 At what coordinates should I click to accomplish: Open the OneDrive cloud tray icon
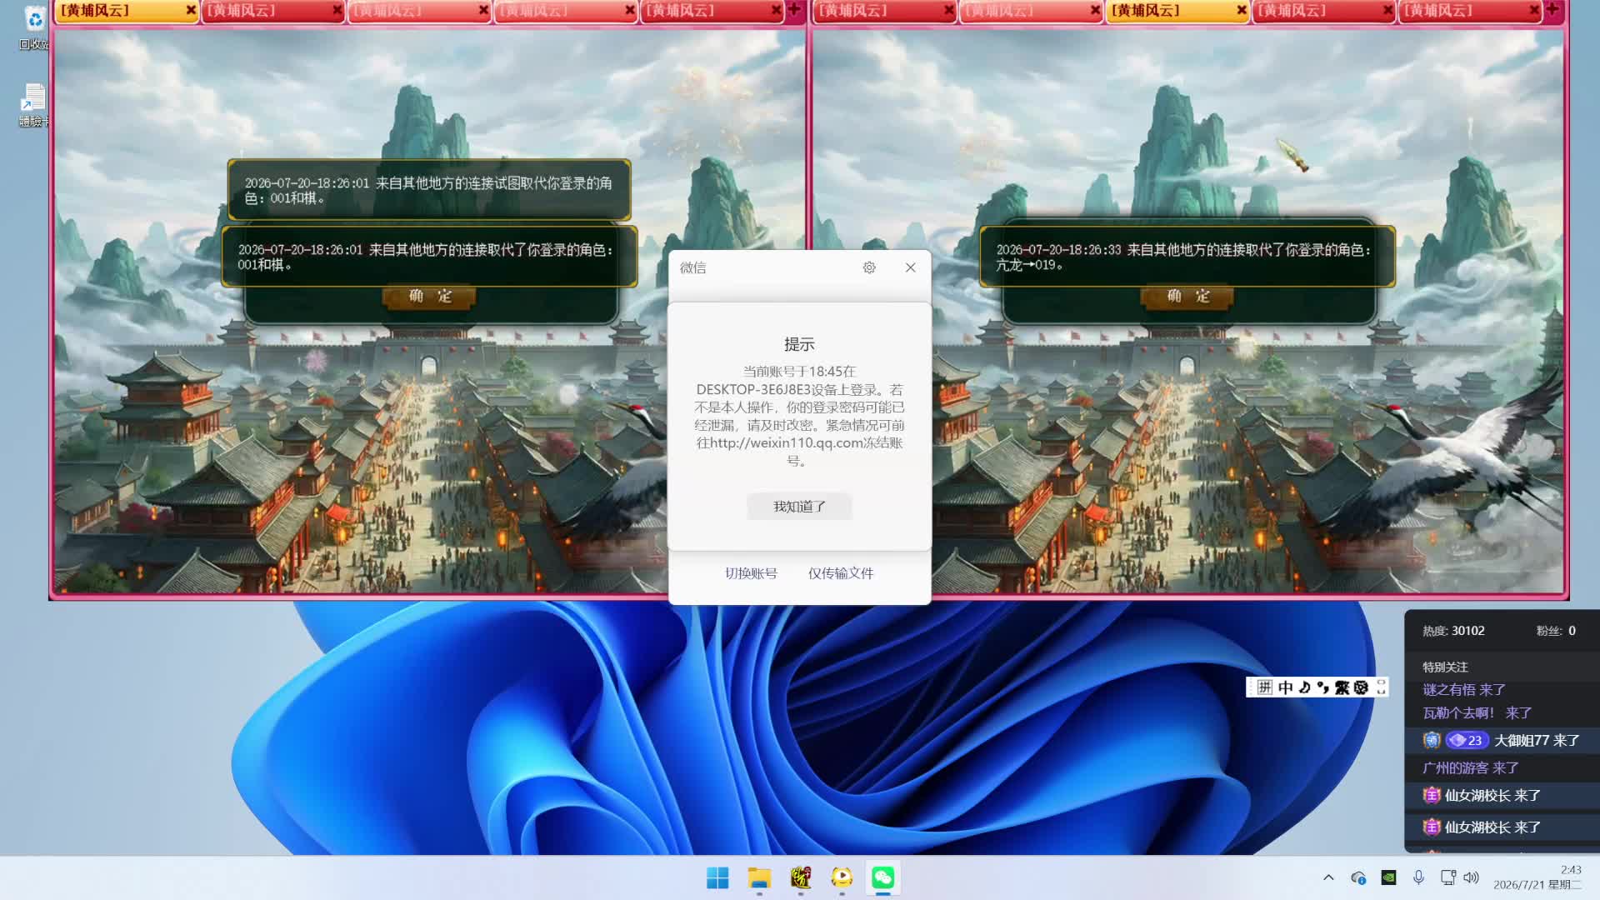[1358, 877]
